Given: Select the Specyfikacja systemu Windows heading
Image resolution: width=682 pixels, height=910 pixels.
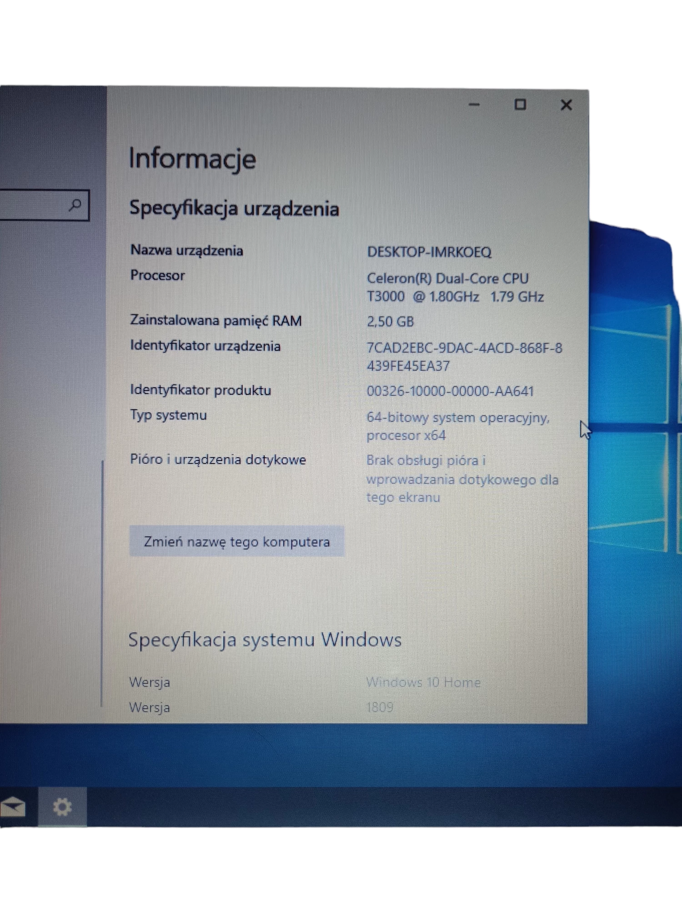Looking at the screenshot, I should click(265, 639).
